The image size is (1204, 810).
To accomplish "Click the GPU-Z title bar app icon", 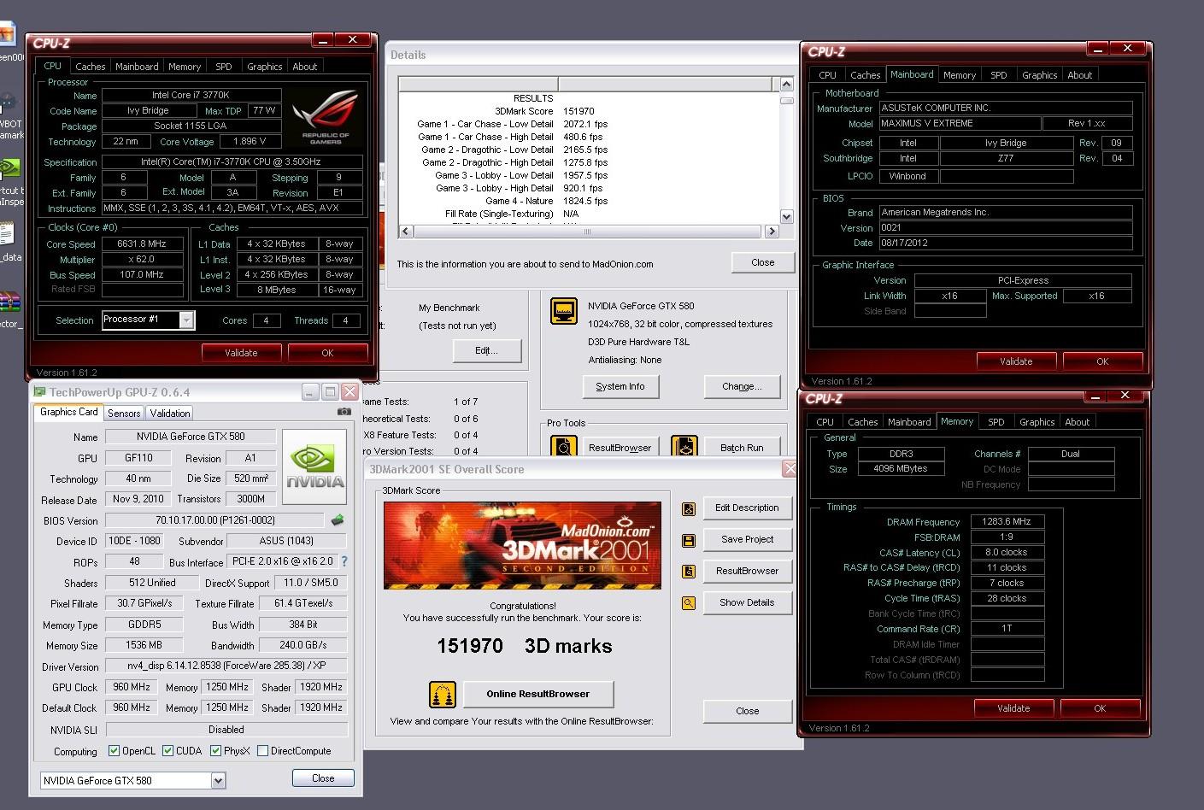I will point(39,392).
